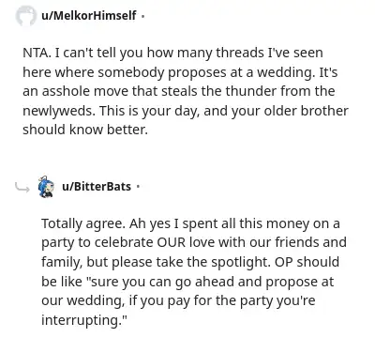
Task: Click "should know better." ending first comment
Action: click(85, 130)
